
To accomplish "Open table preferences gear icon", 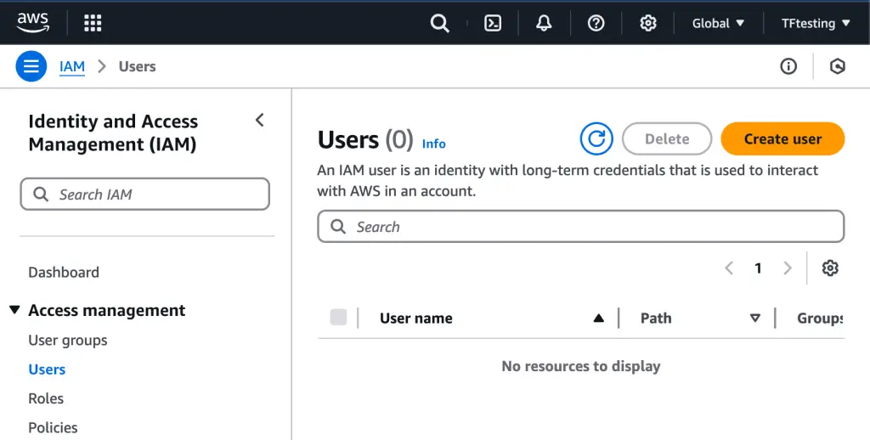I will coord(830,268).
